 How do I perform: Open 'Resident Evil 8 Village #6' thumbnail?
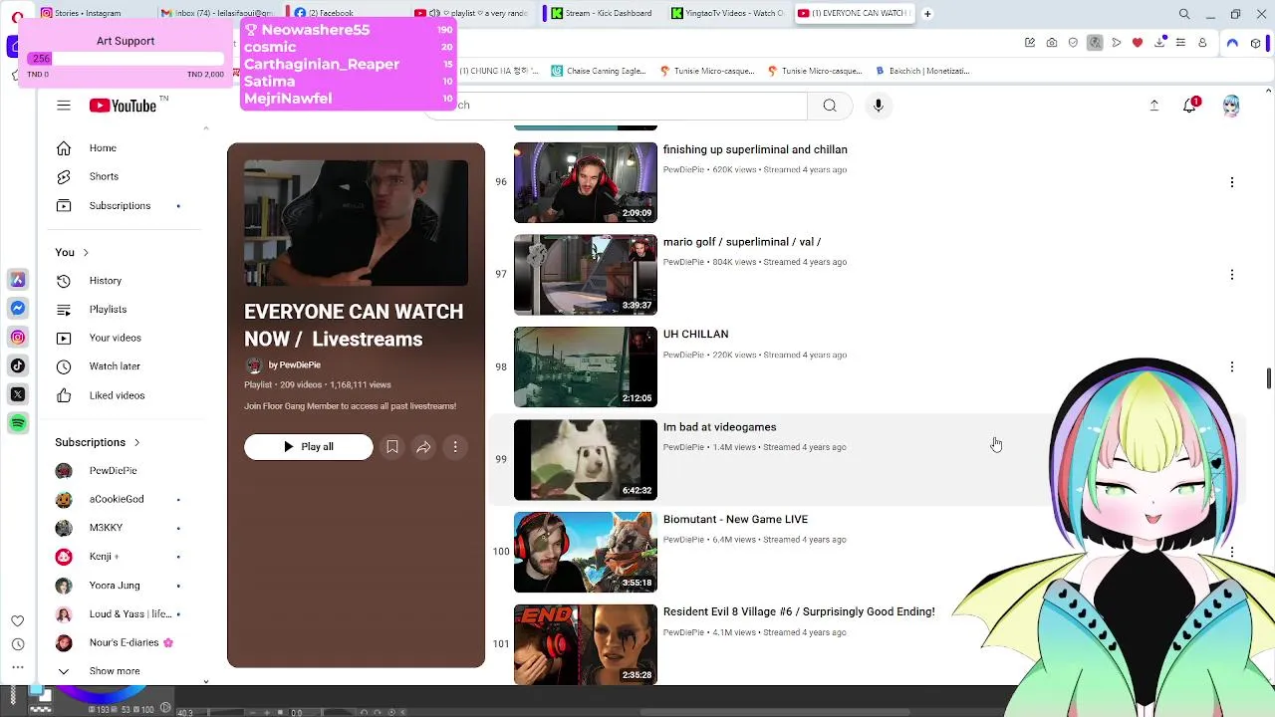[x=586, y=644]
